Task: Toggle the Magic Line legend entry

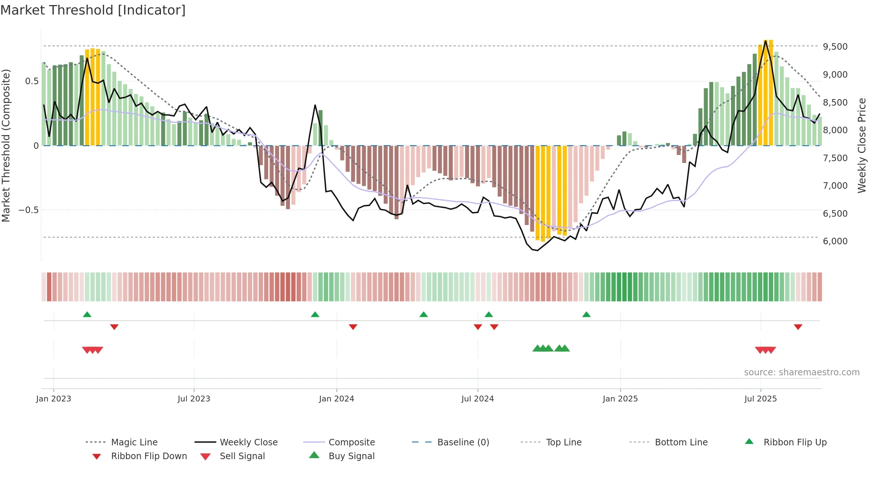Action: [x=122, y=442]
